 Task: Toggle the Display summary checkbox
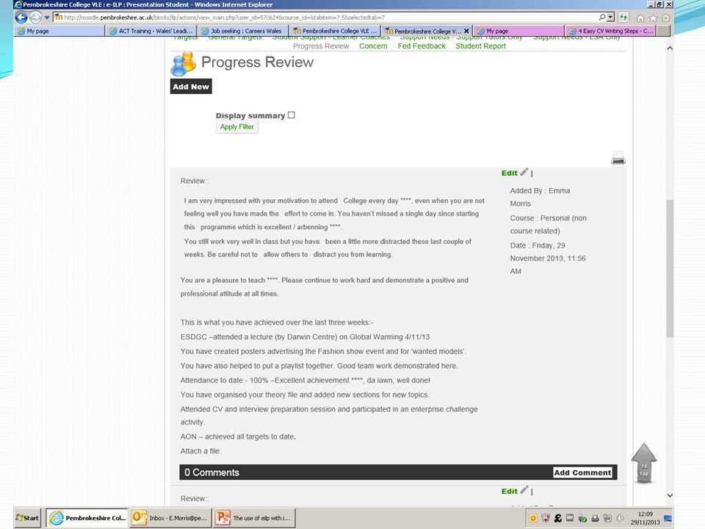292,115
